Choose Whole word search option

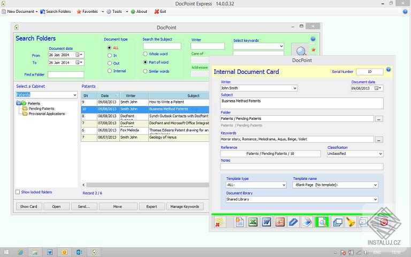[x=145, y=54]
